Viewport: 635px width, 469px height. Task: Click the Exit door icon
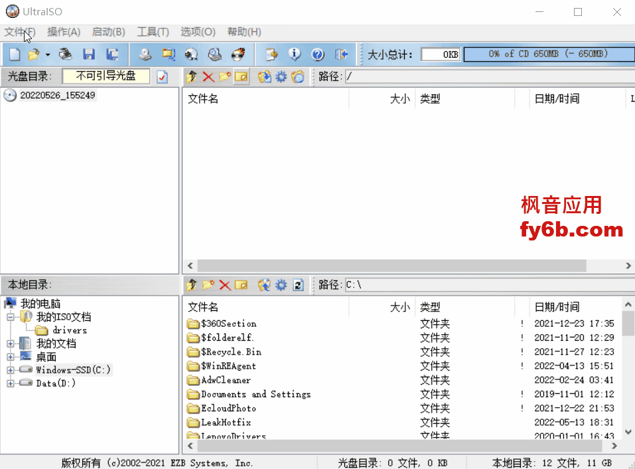click(x=342, y=54)
